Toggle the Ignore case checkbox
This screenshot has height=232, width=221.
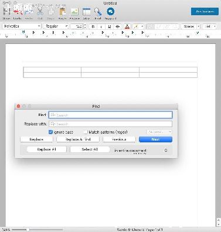(50, 132)
